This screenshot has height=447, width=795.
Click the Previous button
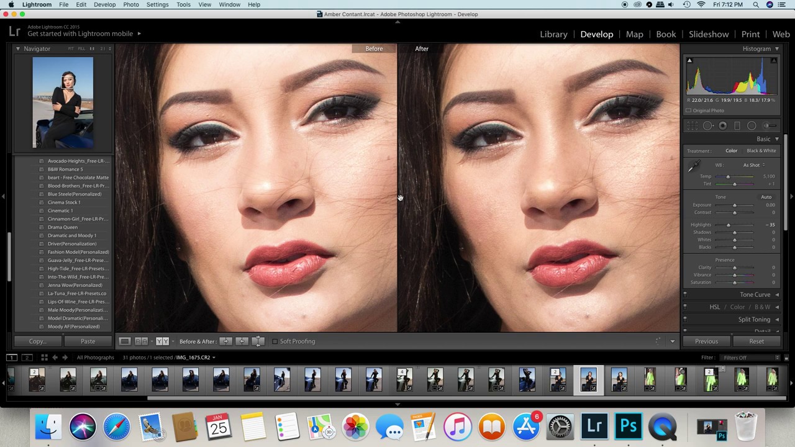[x=706, y=341]
